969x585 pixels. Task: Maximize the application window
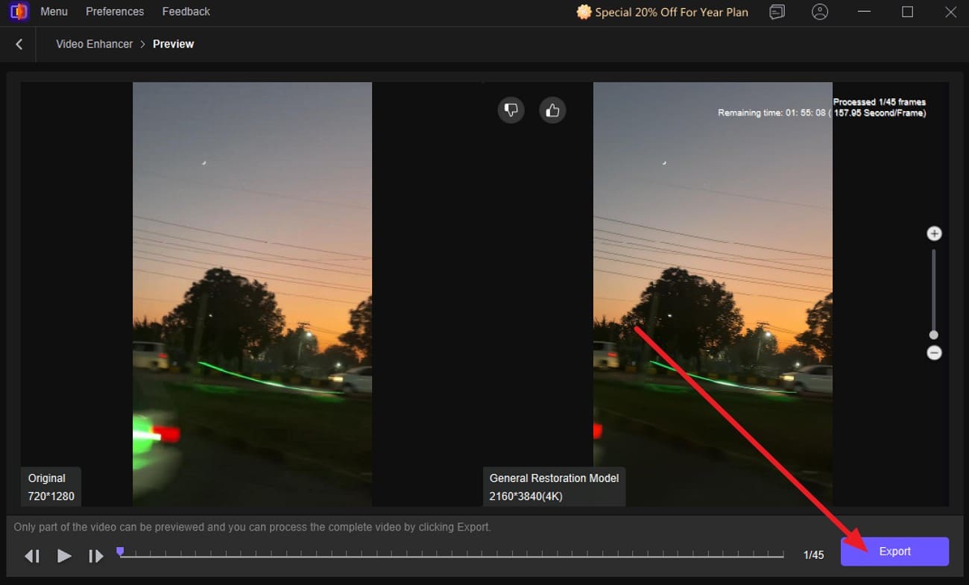pos(908,12)
